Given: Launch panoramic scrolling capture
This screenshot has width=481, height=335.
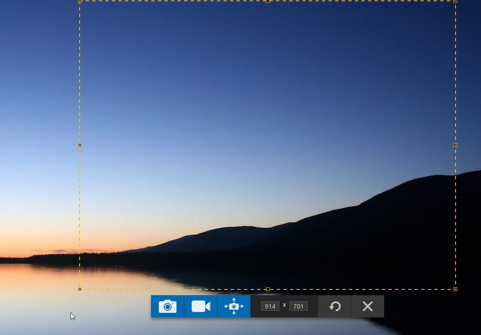Looking at the screenshot, I should [234, 306].
